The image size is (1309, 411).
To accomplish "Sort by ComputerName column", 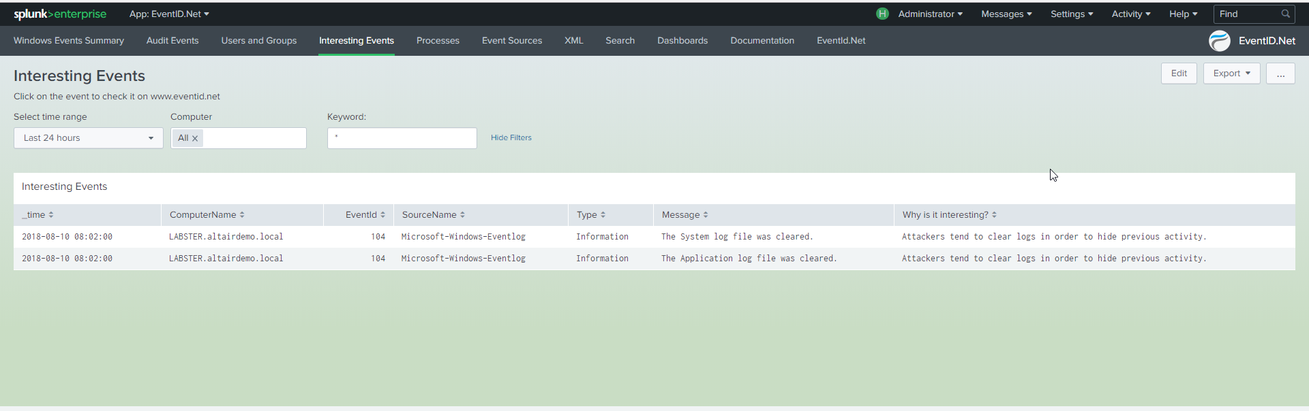I will tap(242, 215).
